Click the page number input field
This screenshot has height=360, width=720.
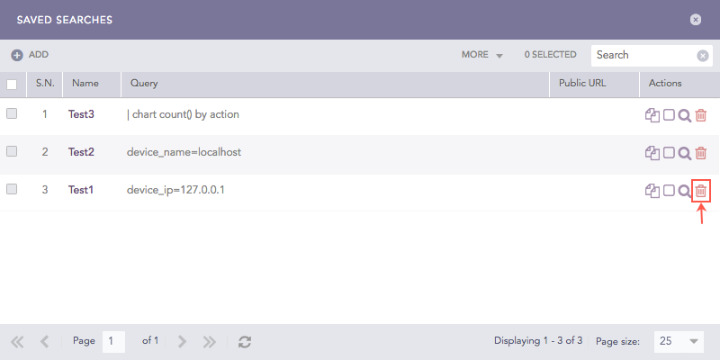[113, 341]
